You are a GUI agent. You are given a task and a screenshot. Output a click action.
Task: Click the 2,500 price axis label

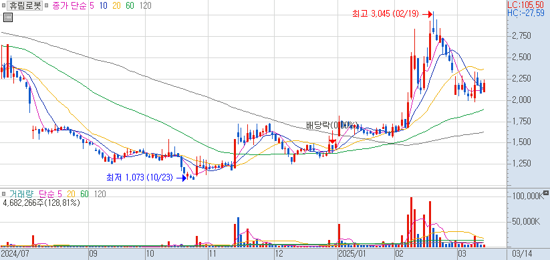point(521,57)
